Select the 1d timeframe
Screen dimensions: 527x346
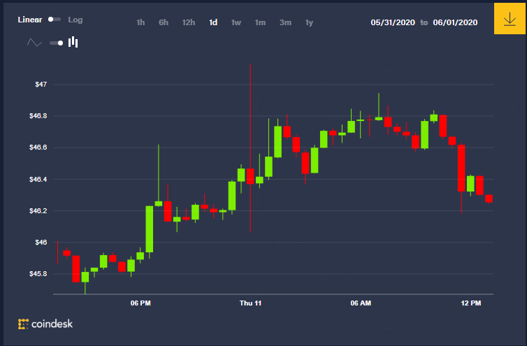click(213, 22)
